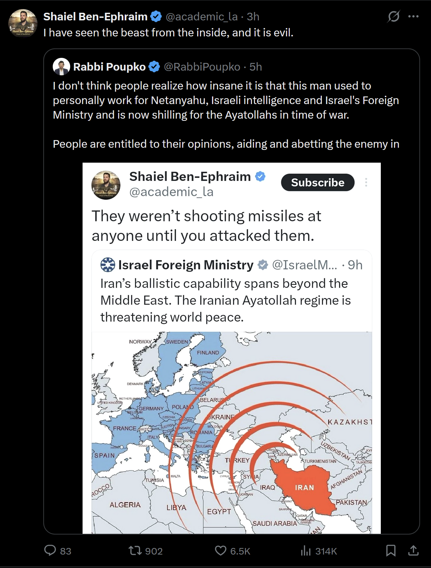Repost this tweet using retweet icon

(x=135, y=551)
